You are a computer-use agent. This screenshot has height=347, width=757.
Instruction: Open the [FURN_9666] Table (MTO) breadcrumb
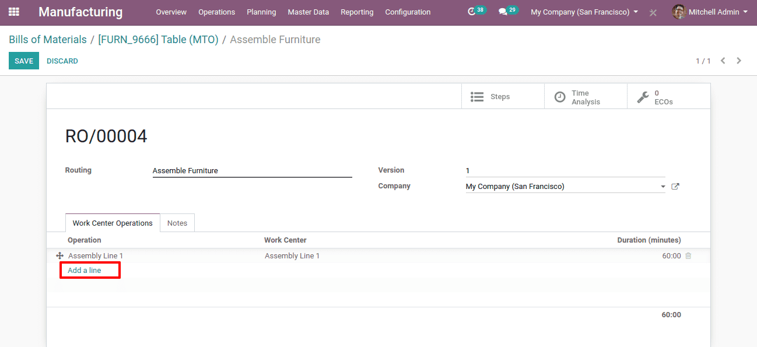(x=158, y=40)
